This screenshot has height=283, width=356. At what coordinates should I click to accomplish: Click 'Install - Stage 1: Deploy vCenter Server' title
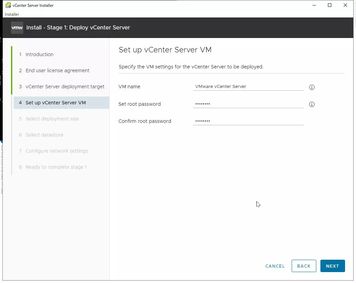[78, 27]
